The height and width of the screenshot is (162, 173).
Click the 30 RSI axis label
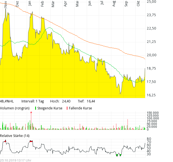[149, 154]
